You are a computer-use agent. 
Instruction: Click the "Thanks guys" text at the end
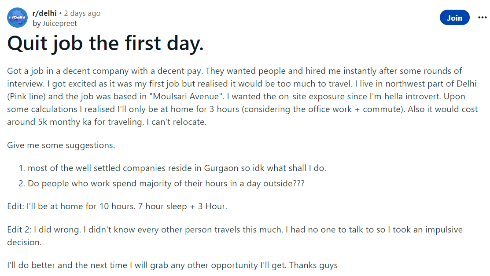click(x=313, y=265)
